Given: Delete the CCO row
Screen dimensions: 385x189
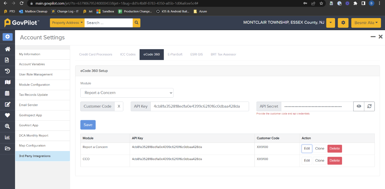Looking at the screenshot, I should point(335,161).
